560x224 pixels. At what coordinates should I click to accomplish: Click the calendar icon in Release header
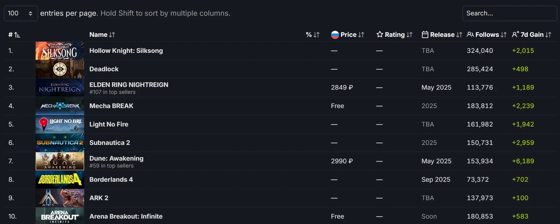425,35
